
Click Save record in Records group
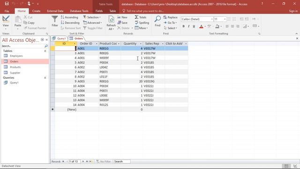tap(122, 23)
